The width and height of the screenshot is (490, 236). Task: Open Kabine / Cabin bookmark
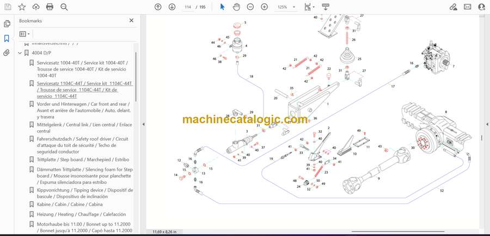[x=70, y=204]
